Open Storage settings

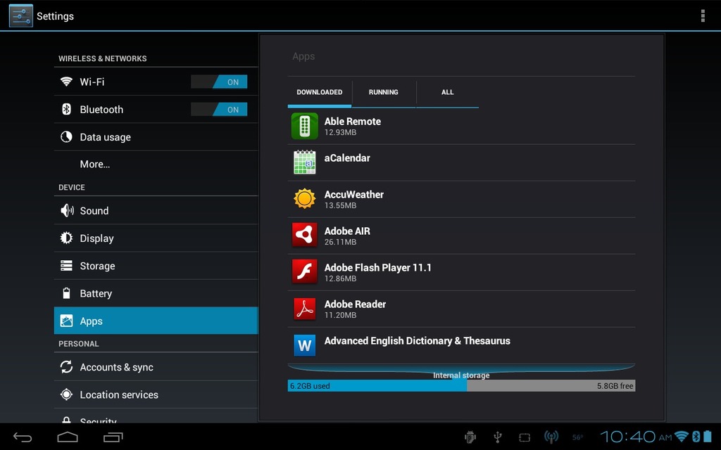[156, 265]
